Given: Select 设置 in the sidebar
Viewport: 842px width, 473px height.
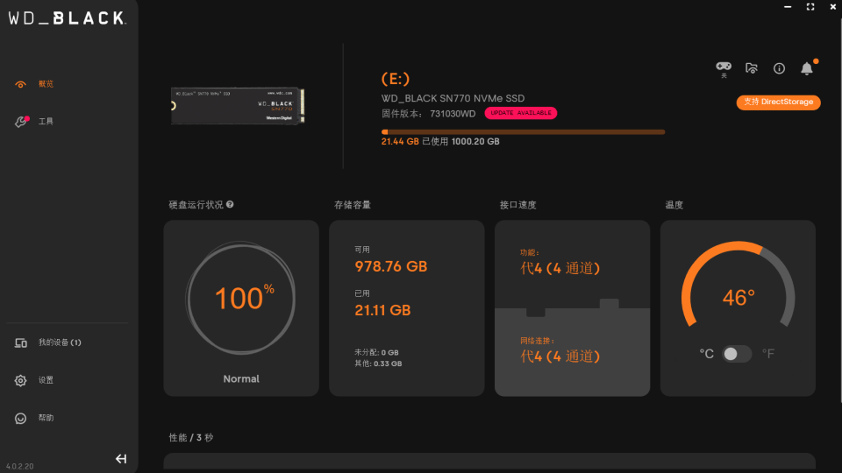Looking at the screenshot, I should pos(46,380).
